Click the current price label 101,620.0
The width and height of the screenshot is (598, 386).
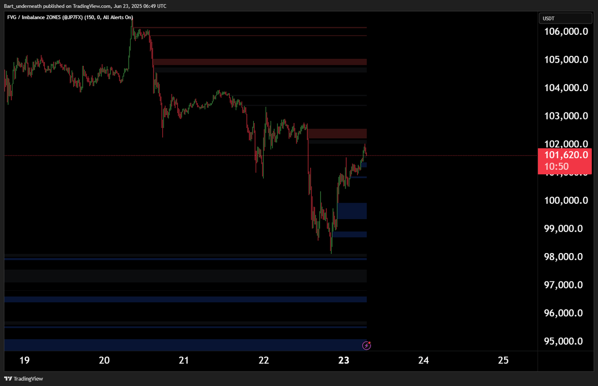565,155
